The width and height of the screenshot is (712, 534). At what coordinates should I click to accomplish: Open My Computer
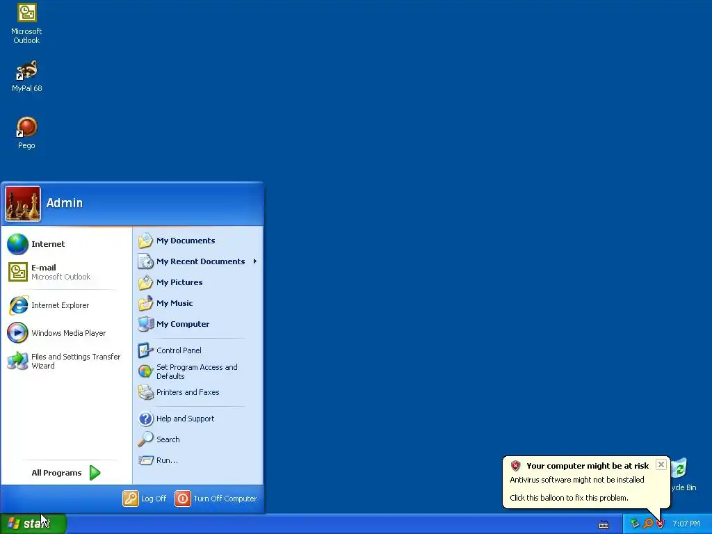click(198, 324)
